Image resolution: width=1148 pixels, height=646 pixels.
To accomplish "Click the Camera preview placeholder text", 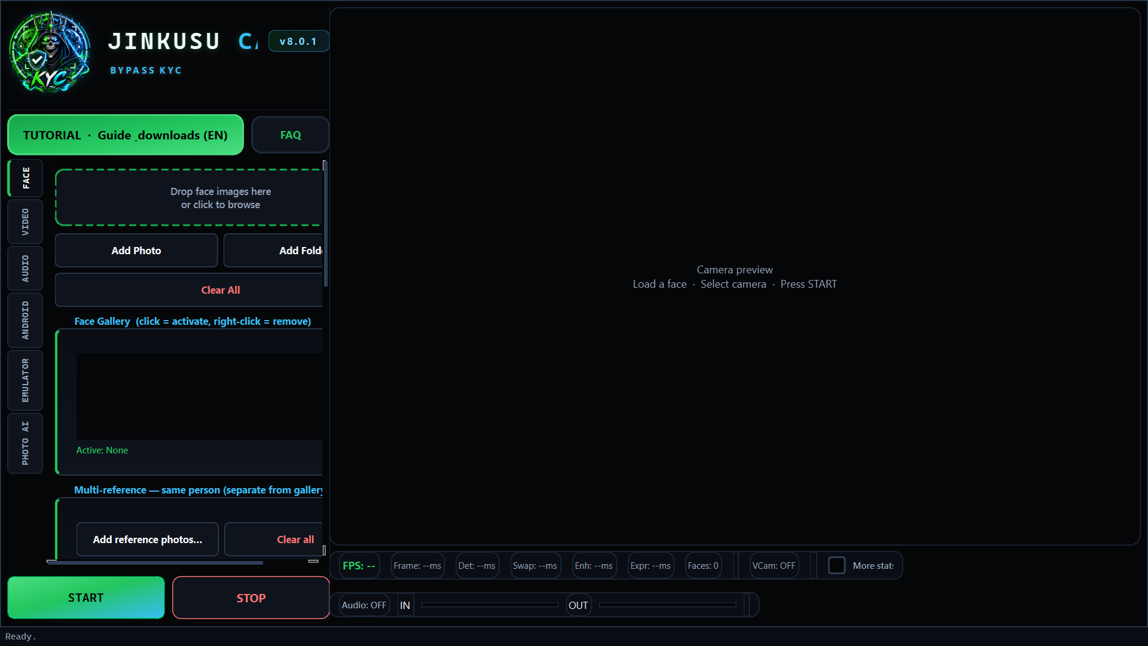I will coord(735,277).
